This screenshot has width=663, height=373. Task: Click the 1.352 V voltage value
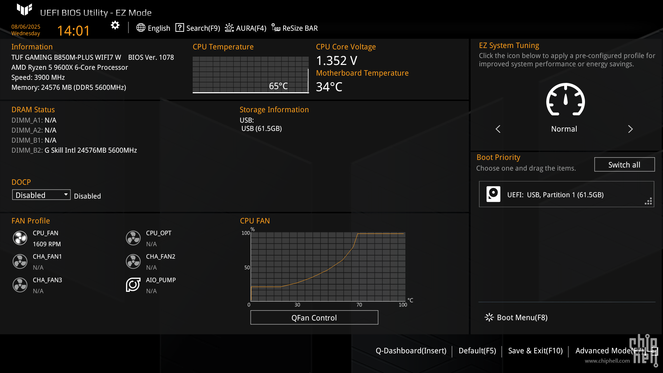coord(337,61)
